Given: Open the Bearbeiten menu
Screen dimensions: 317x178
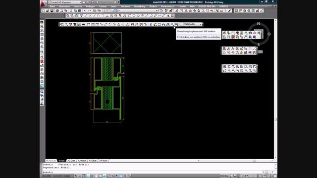Looking at the screenshot, I should point(64,6).
